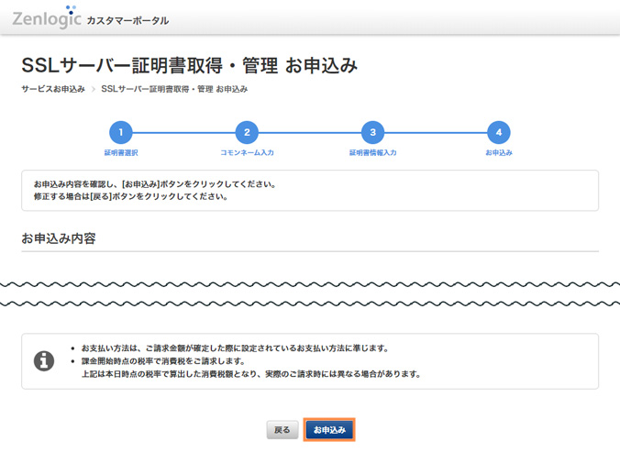This screenshot has width=620, height=475.
Task: Click the 証明書選択 step label
Action: pyautogui.click(x=121, y=152)
